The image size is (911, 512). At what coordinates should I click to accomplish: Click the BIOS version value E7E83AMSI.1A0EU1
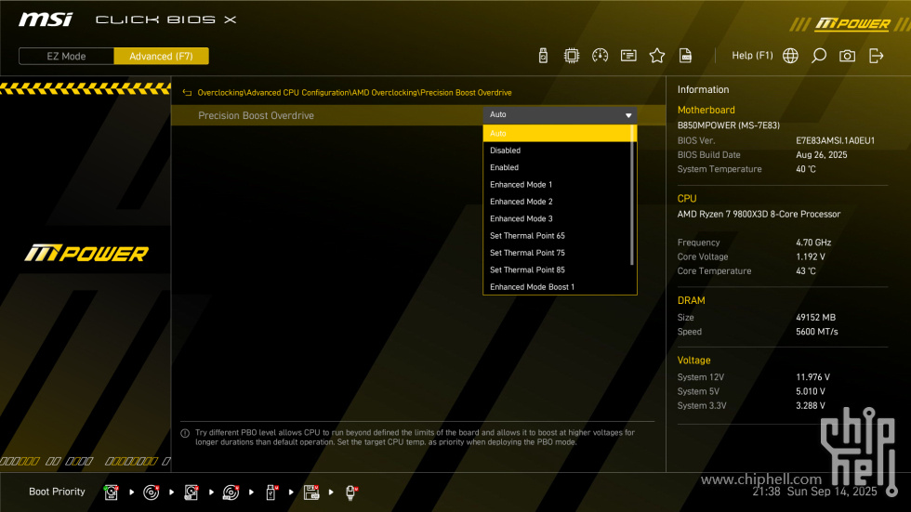tap(835, 140)
